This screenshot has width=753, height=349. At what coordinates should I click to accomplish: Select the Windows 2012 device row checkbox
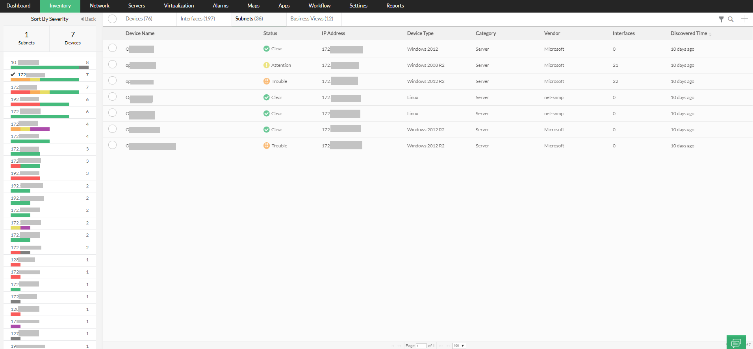point(112,48)
